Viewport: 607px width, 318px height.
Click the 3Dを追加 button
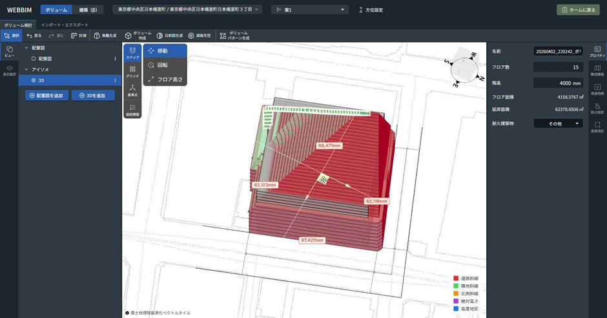(x=93, y=96)
